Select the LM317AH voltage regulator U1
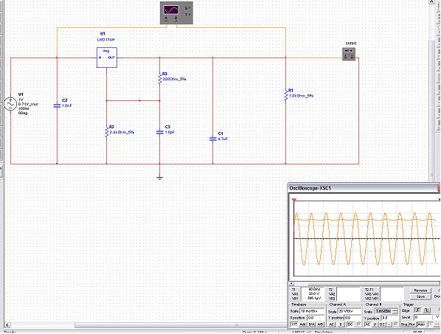This screenshot has height=334, width=441. [107, 58]
